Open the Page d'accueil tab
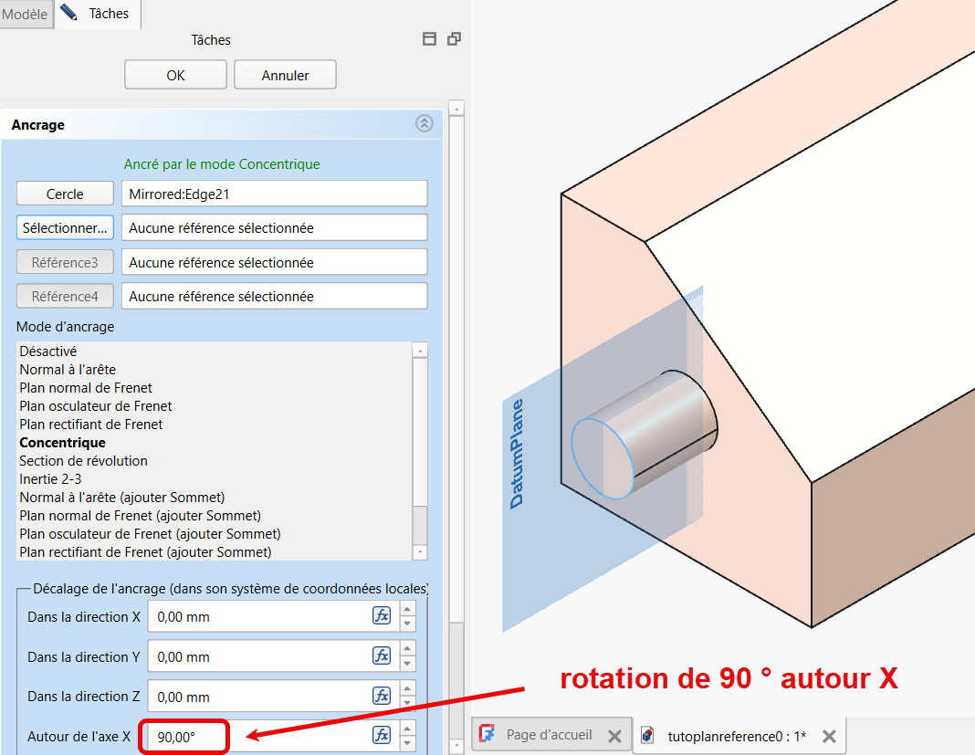 (x=549, y=735)
